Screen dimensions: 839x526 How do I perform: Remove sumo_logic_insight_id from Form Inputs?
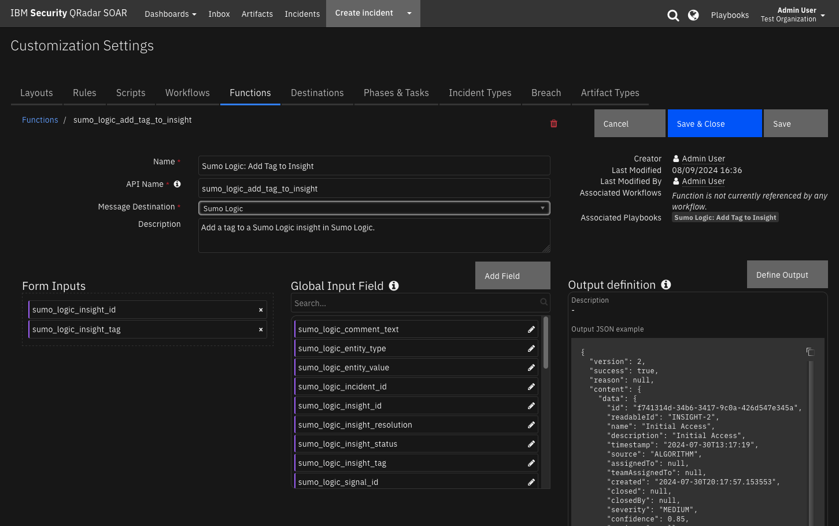pos(261,310)
